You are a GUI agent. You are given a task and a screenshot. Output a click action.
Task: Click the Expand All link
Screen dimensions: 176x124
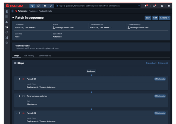[151, 63]
